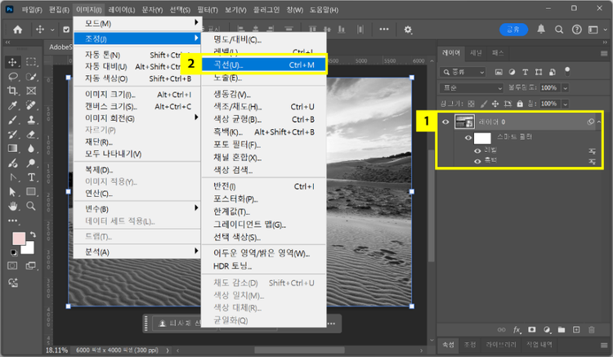
Task: Click the Home icon in the options bar
Action: (18, 29)
